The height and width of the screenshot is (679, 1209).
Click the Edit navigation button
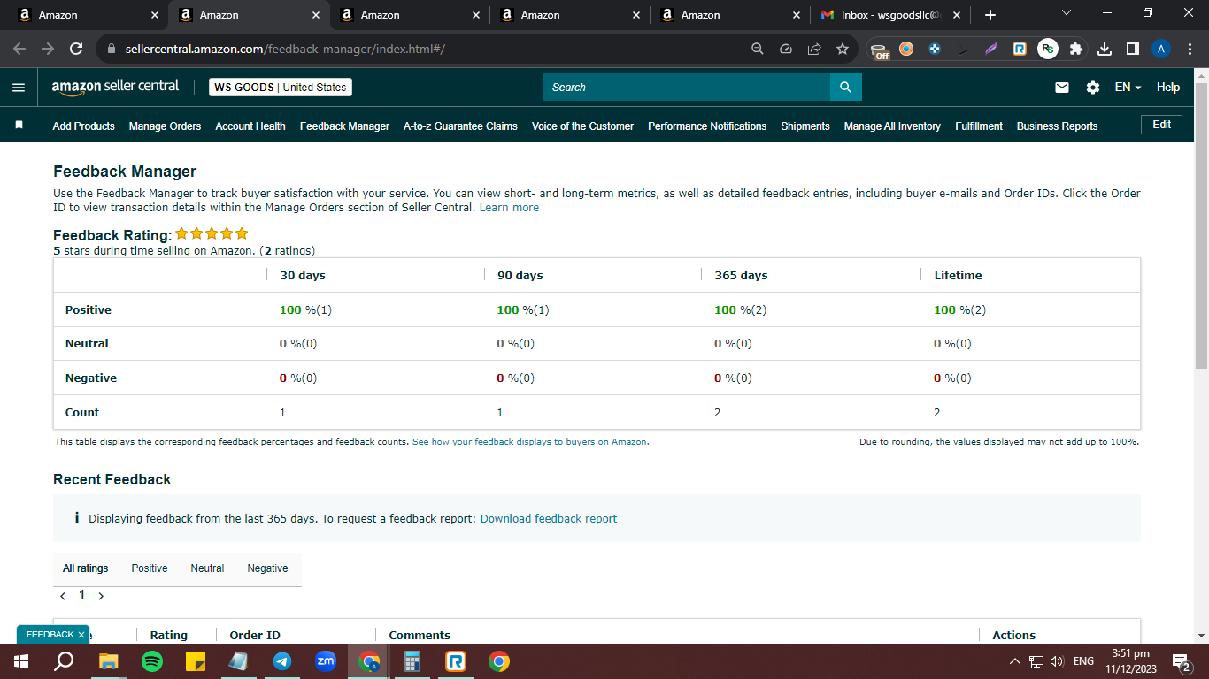click(x=1161, y=125)
